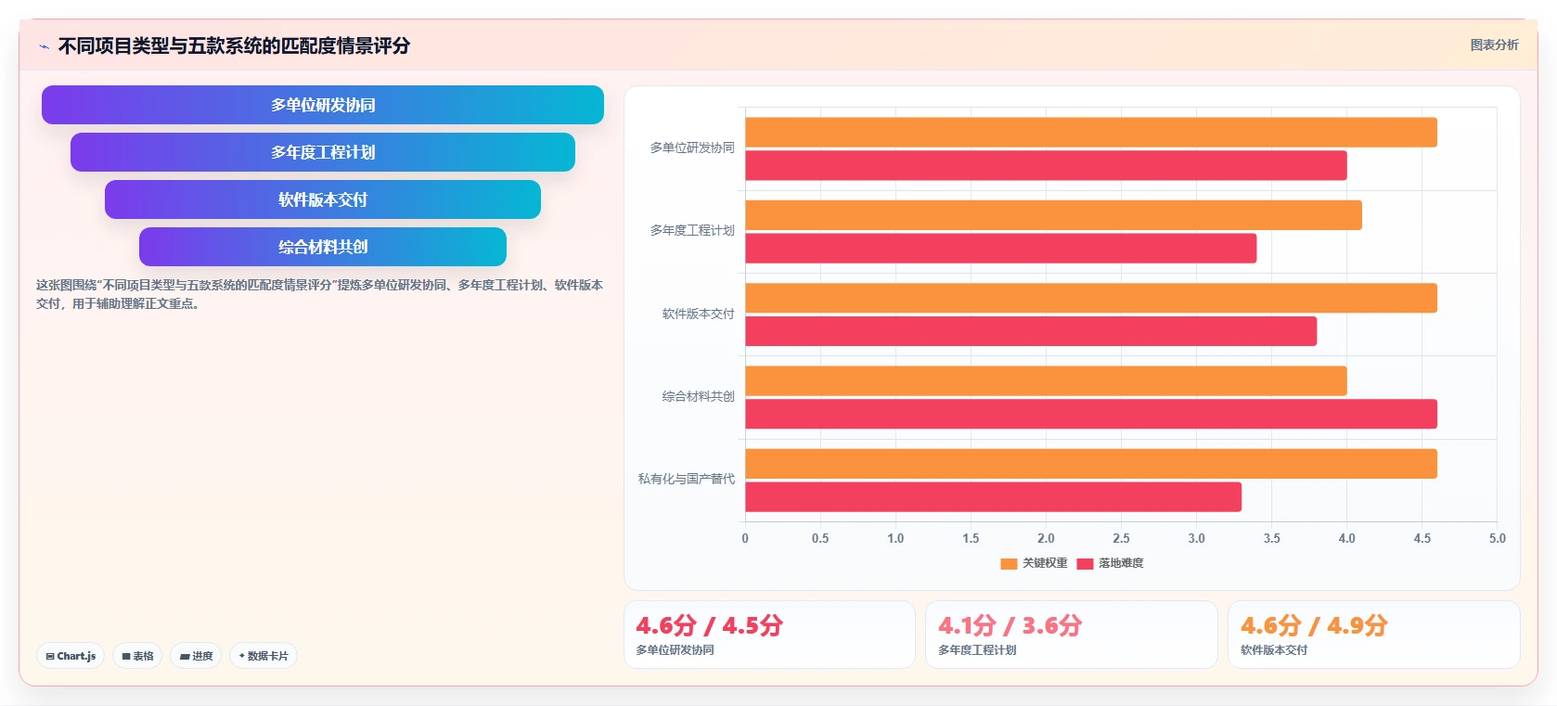The image size is (1557, 706).
Task: Click the 表格 tag chip
Action: click(x=137, y=656)
